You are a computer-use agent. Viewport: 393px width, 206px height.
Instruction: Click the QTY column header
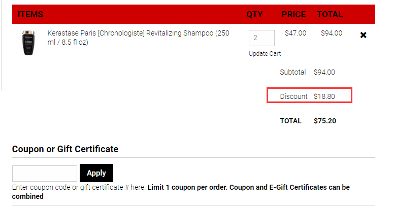(x=255, y=14)
